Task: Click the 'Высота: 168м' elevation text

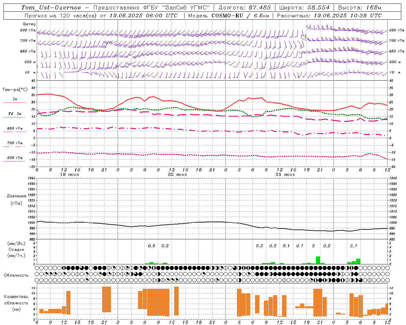Action: (360, 8)
